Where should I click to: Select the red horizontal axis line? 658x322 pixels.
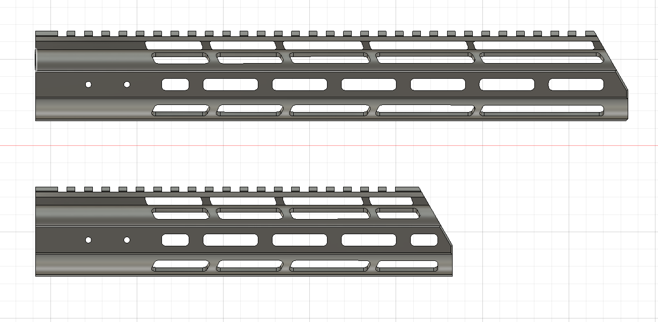tap(328, 146)
